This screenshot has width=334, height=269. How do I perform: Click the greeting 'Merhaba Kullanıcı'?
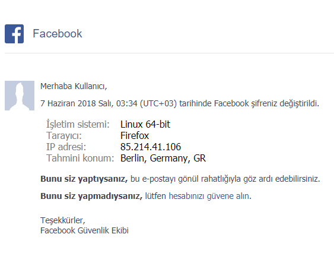[x=74, y=86]
